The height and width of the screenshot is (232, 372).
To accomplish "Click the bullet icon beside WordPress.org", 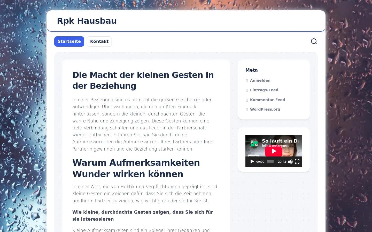I will click(247, 110).
